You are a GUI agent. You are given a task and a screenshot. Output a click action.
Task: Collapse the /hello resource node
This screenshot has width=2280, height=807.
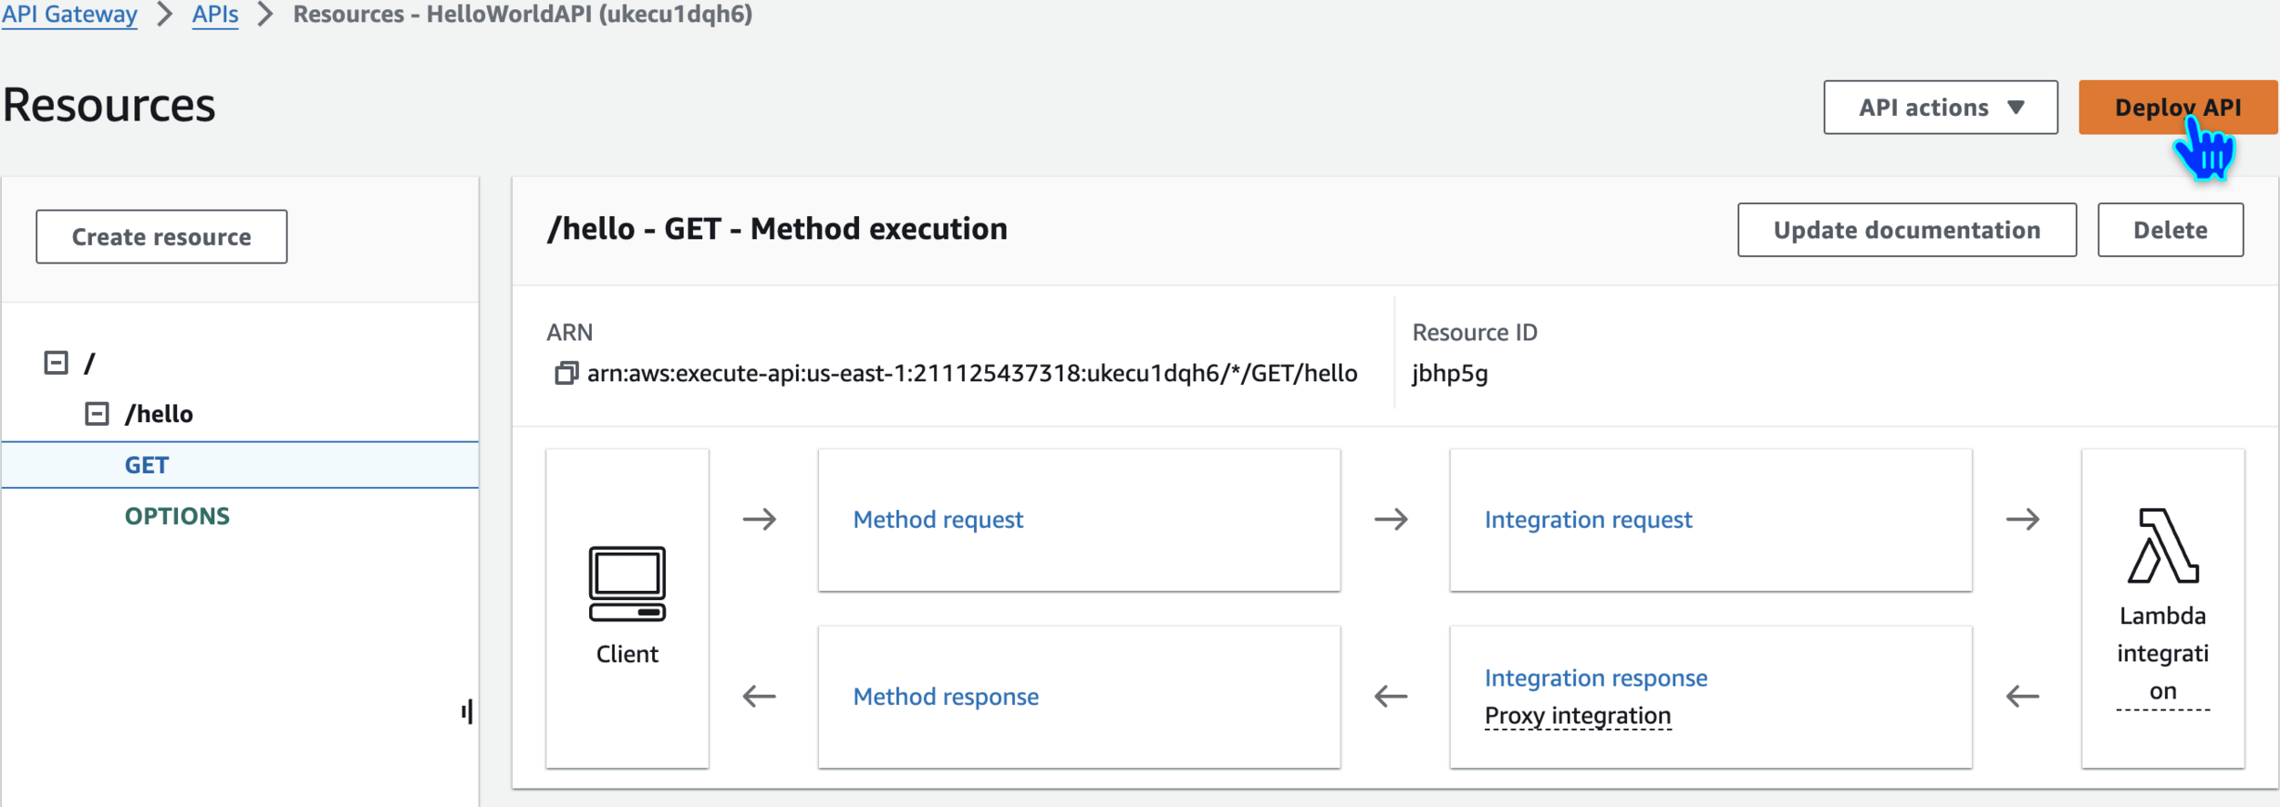[x=97, y=414]
